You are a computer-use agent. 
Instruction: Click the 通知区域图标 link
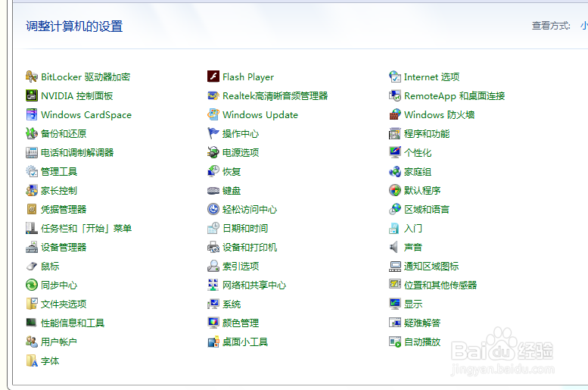click(431, 266)
